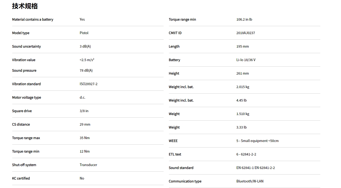The image size is (341, 188).
Task: Click the 'ISO28927-2' vibration standard text
Action: tap(88, 84)
